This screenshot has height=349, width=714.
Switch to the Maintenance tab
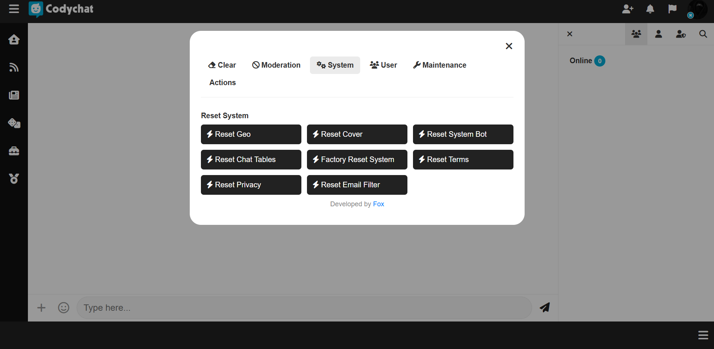(439, 65)
